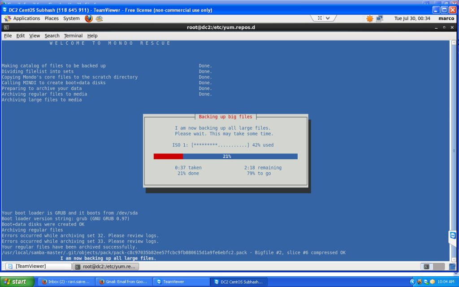The width and height of the screenshot is (459, 287).
Task: Click the orange cube icon in the system tray
Action: 432,282
